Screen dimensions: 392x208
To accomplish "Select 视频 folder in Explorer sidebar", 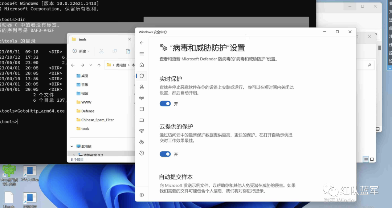I will point(82,93).
